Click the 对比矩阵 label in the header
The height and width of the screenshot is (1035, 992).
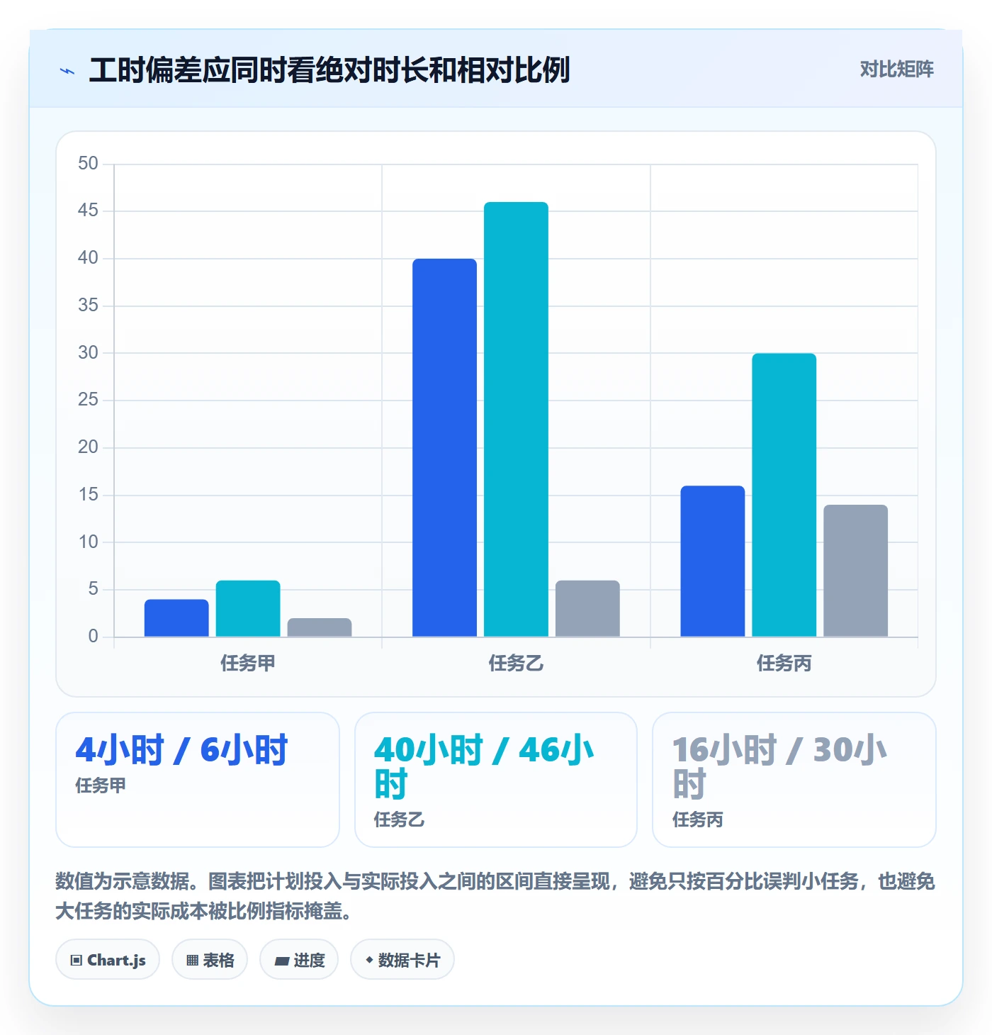point(896,69)
